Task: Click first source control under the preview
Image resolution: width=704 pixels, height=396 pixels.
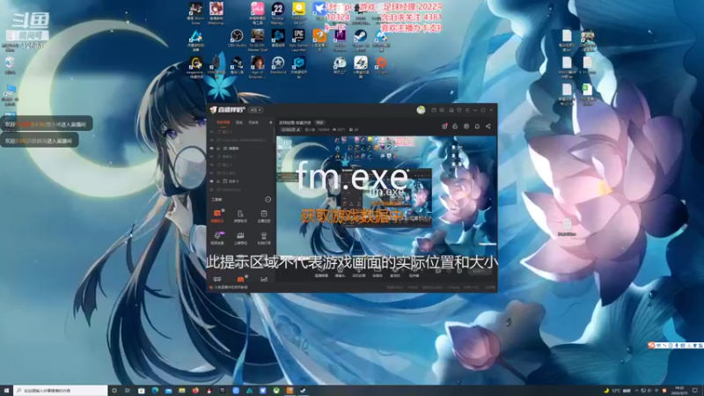Action: (x=321, y=272)
